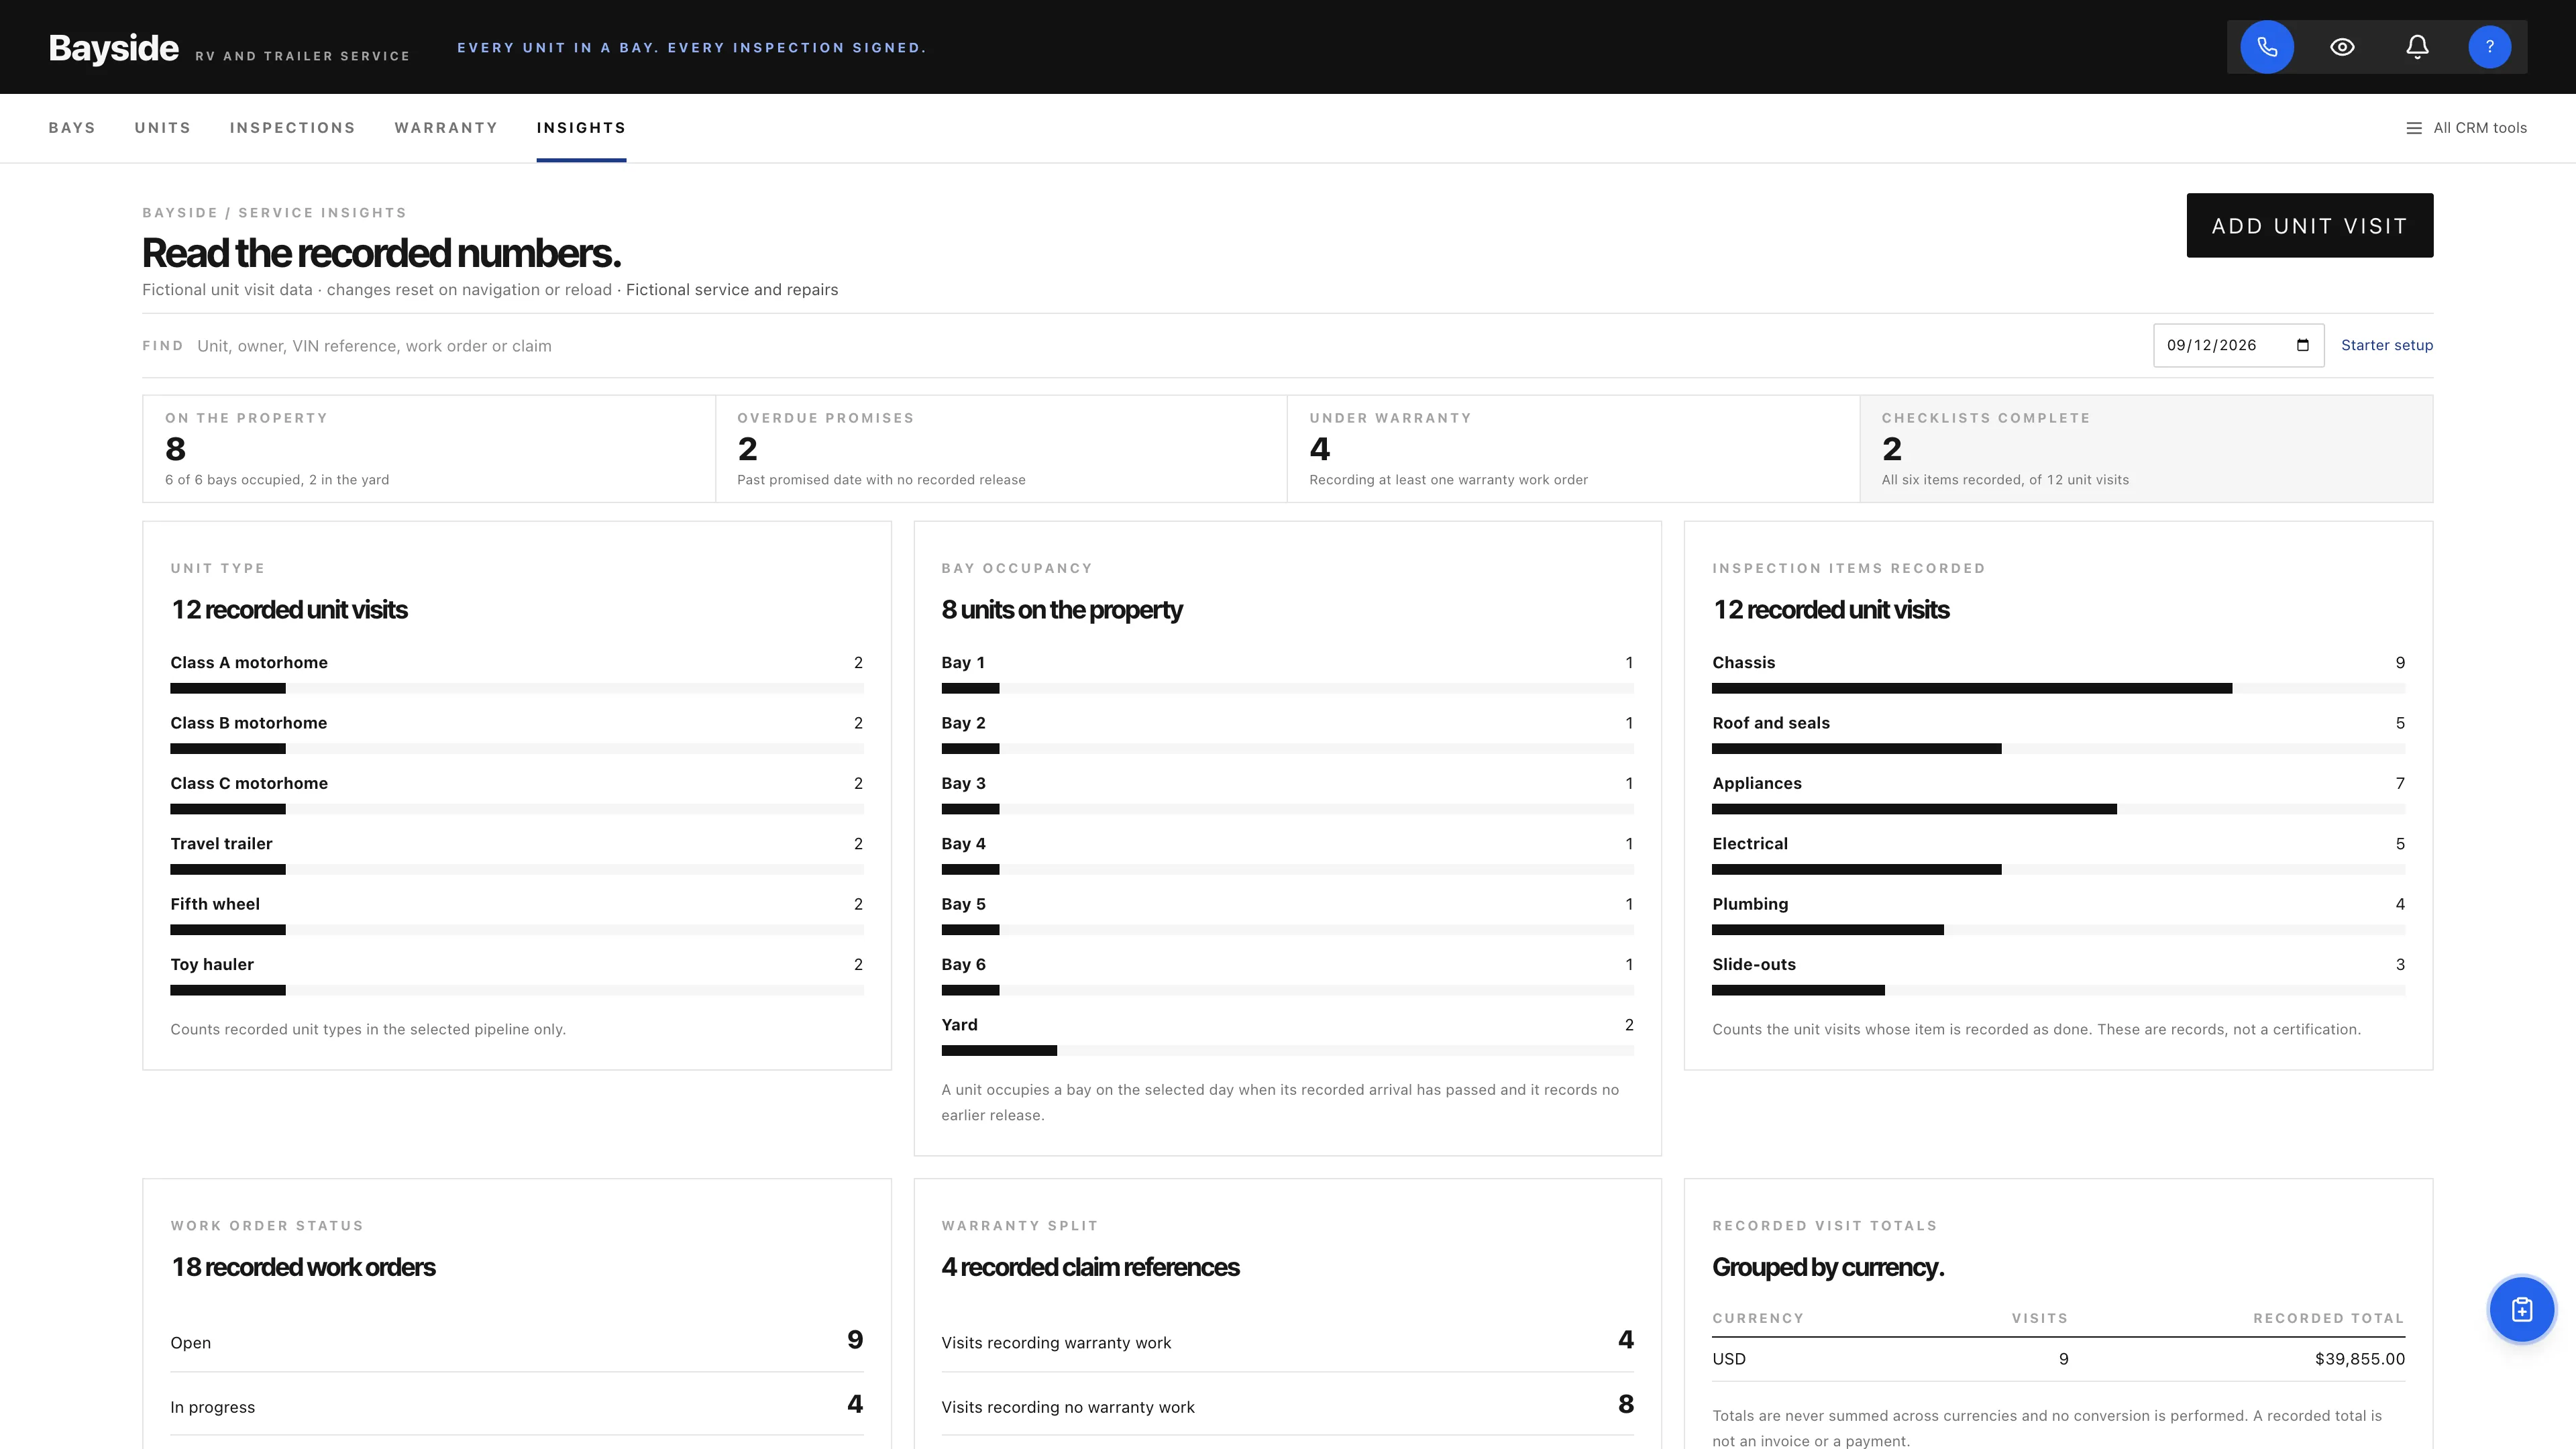This screenshot has width=2576, height=1449.
Task: Click the Fifth wheel row label
Action: point(215,904)
